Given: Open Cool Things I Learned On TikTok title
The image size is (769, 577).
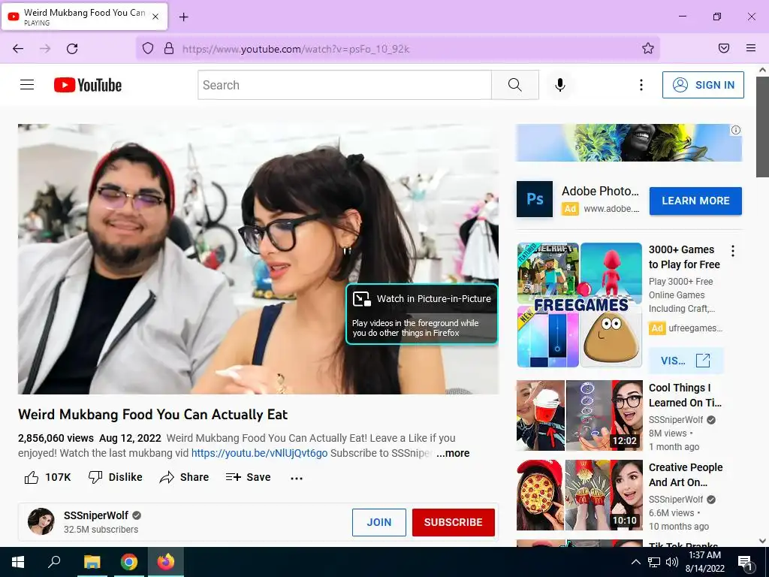Looking at the screenshot, I should click(x=685, y=395).
